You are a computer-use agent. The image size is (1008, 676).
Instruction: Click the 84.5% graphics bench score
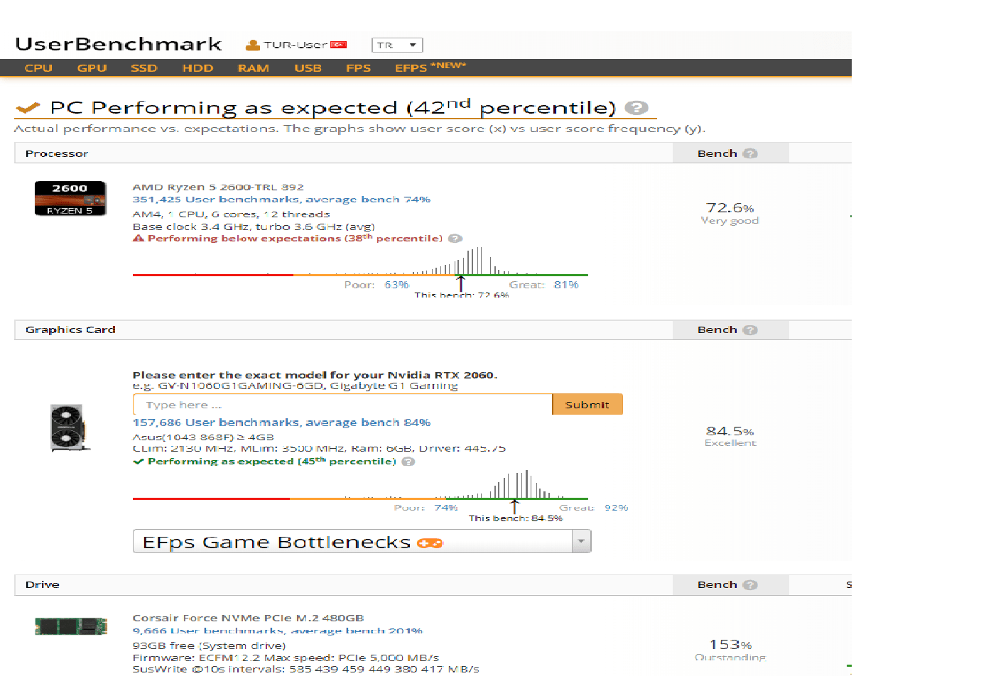click(730, 431)
